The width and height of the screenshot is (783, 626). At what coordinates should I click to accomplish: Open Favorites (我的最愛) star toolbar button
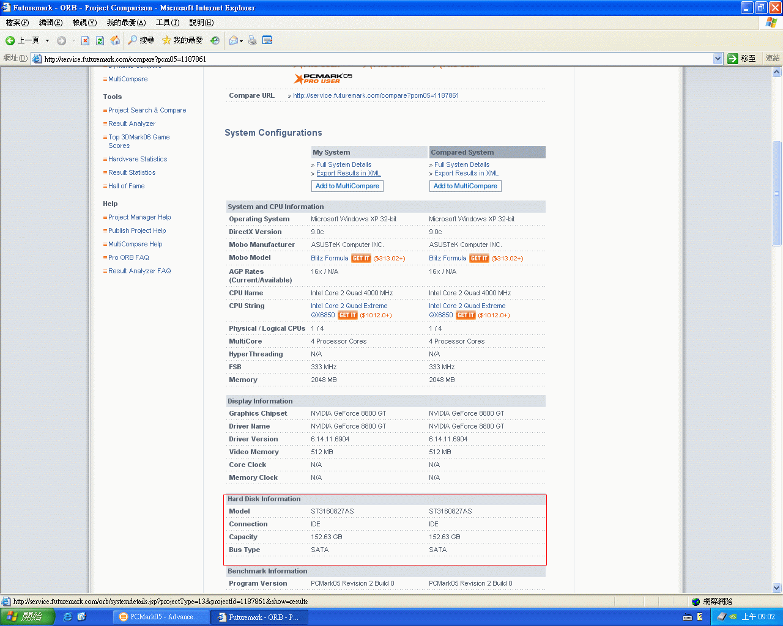[x=182, y=40]
